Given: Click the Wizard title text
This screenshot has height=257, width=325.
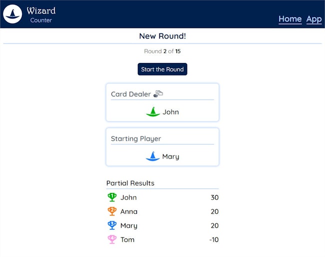Looking at the screenshot, I should point(41,11).
